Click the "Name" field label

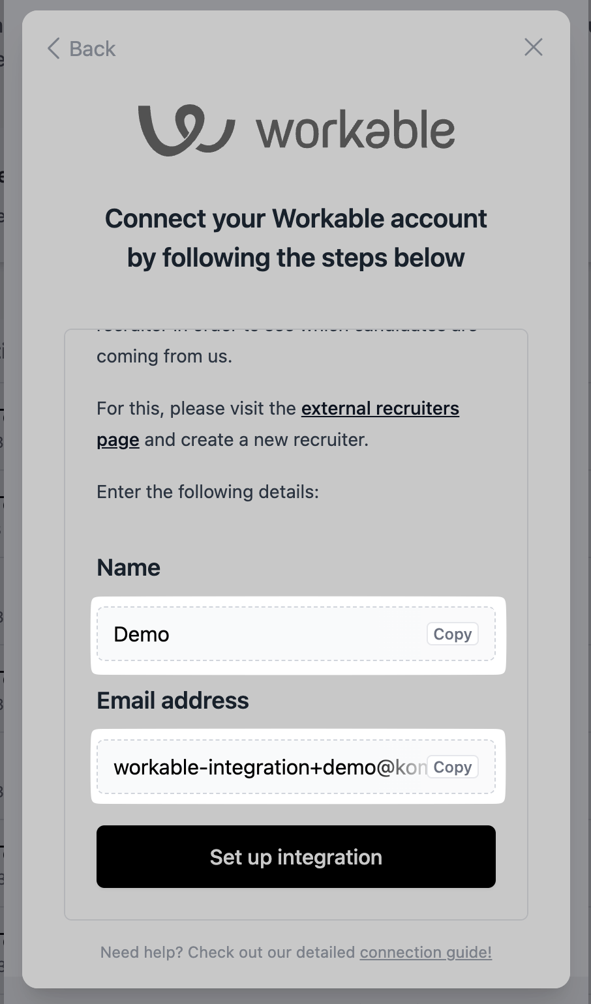(x=129, y=567)
